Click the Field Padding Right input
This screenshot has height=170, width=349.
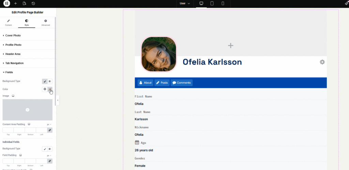pos(19,161)
